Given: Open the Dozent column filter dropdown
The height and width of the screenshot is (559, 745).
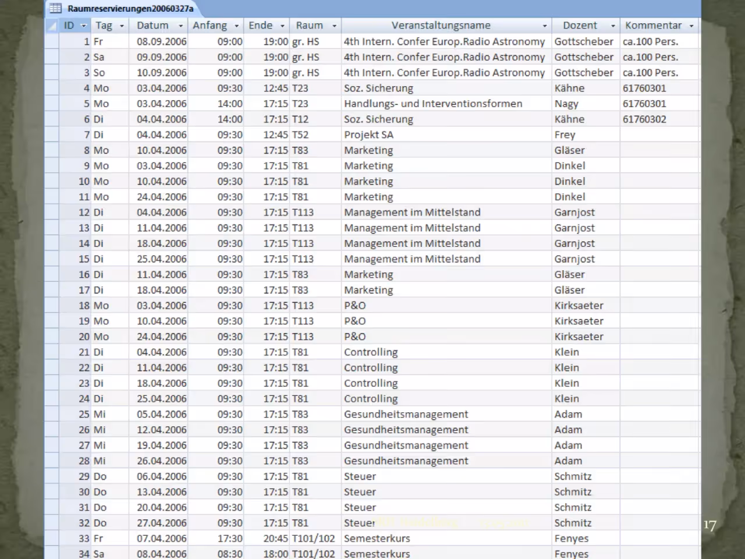Looking at the screenshot, I should [x=613, y=26].
